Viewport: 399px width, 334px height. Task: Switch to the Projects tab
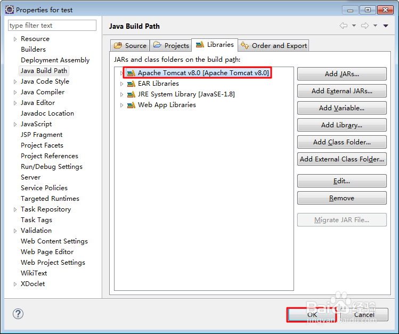tap(171, 45)
